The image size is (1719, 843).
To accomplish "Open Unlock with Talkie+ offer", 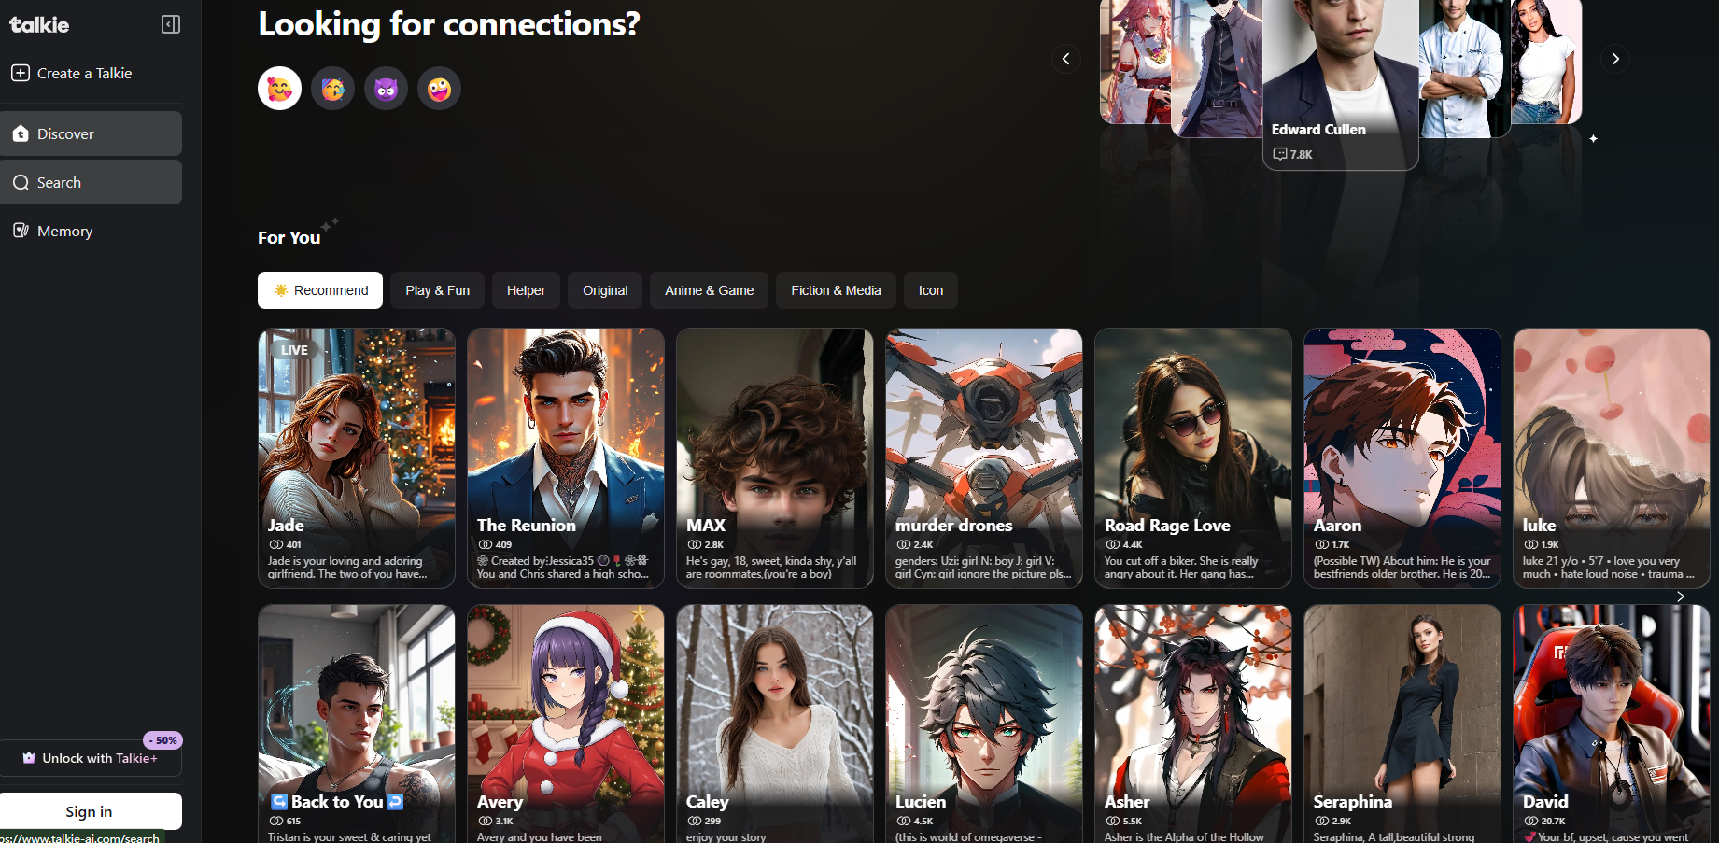I will tap(91, 758).
